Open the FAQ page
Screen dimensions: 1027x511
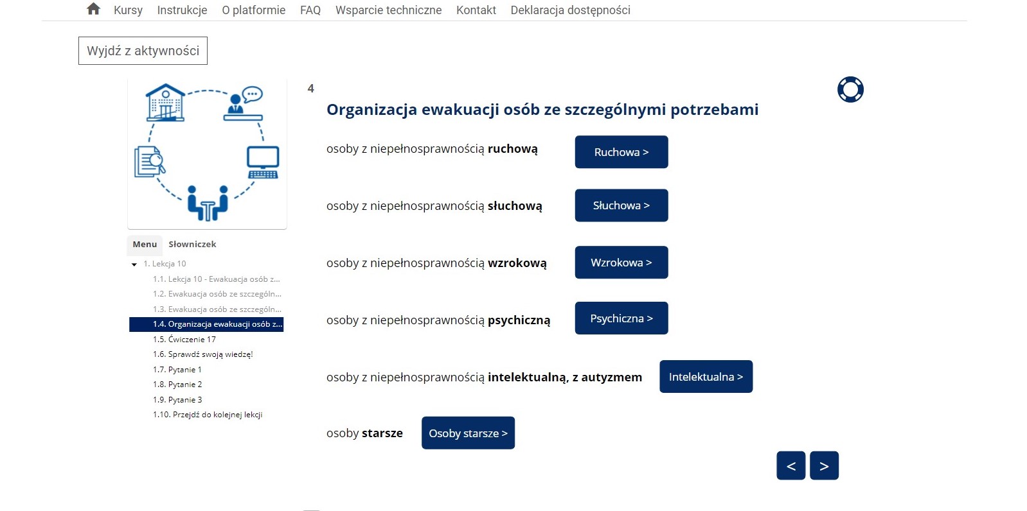coord(310,10)
